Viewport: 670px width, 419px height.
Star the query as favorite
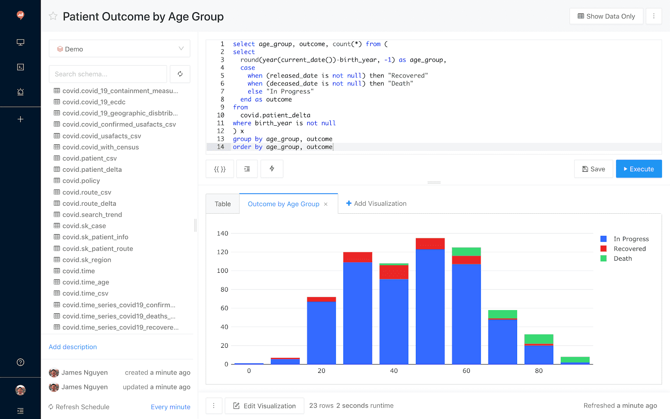point(53,16)
